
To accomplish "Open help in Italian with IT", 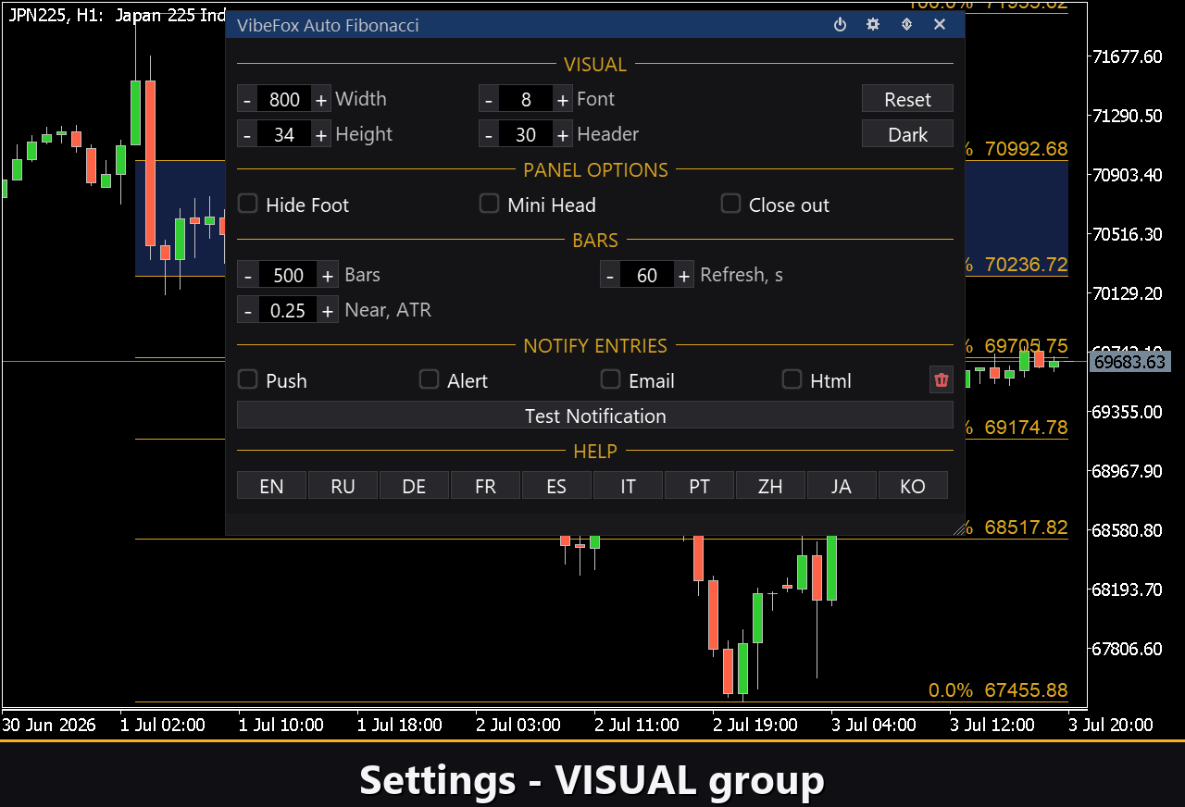I will tap(628, 486).
